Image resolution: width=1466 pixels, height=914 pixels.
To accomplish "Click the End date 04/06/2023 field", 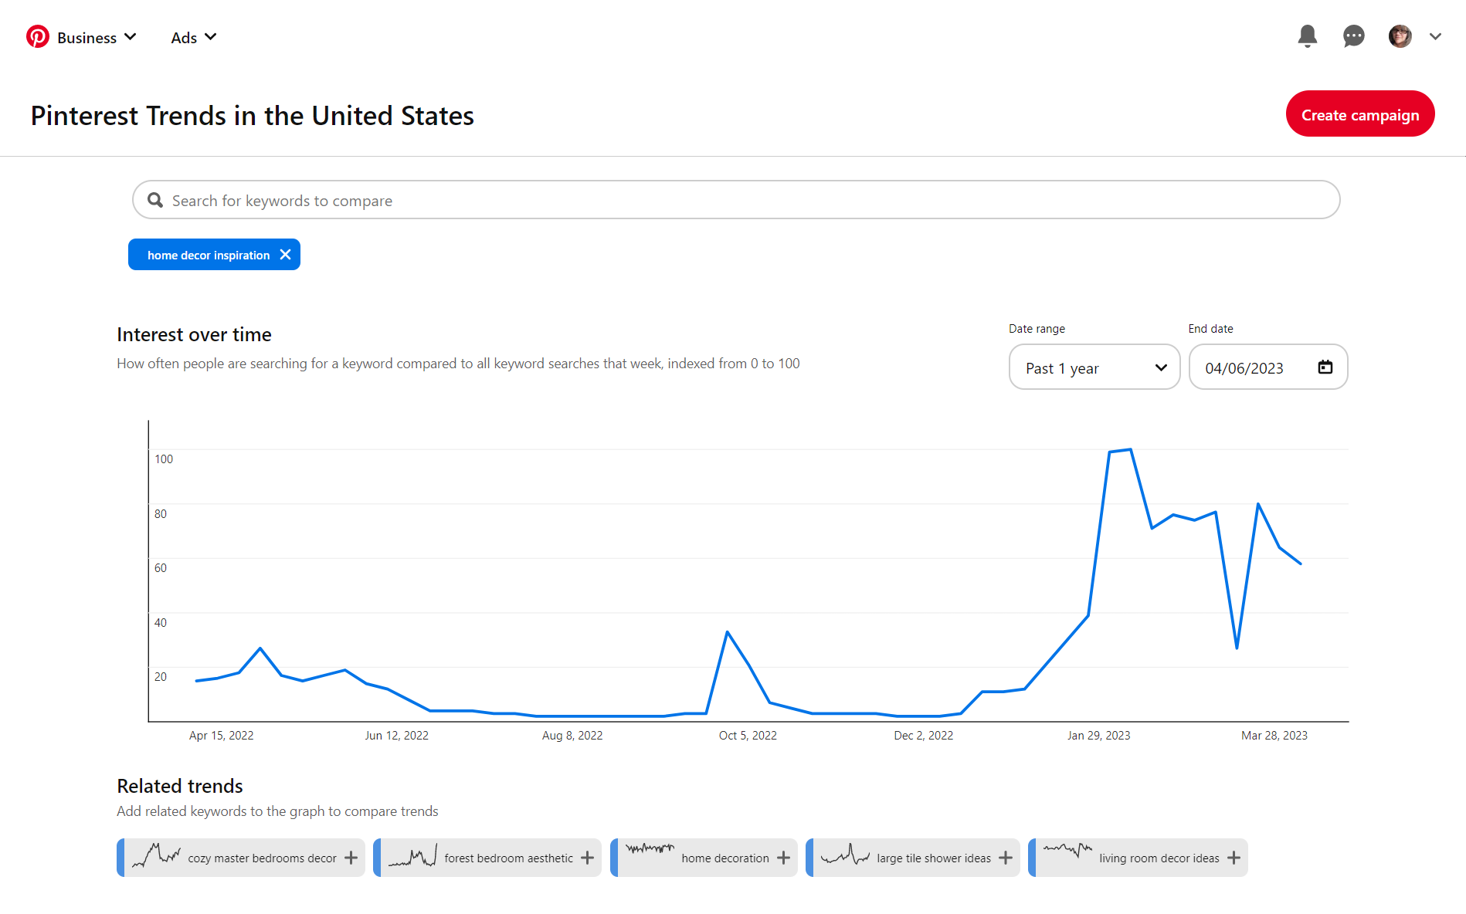I will tap(1251, 367).
